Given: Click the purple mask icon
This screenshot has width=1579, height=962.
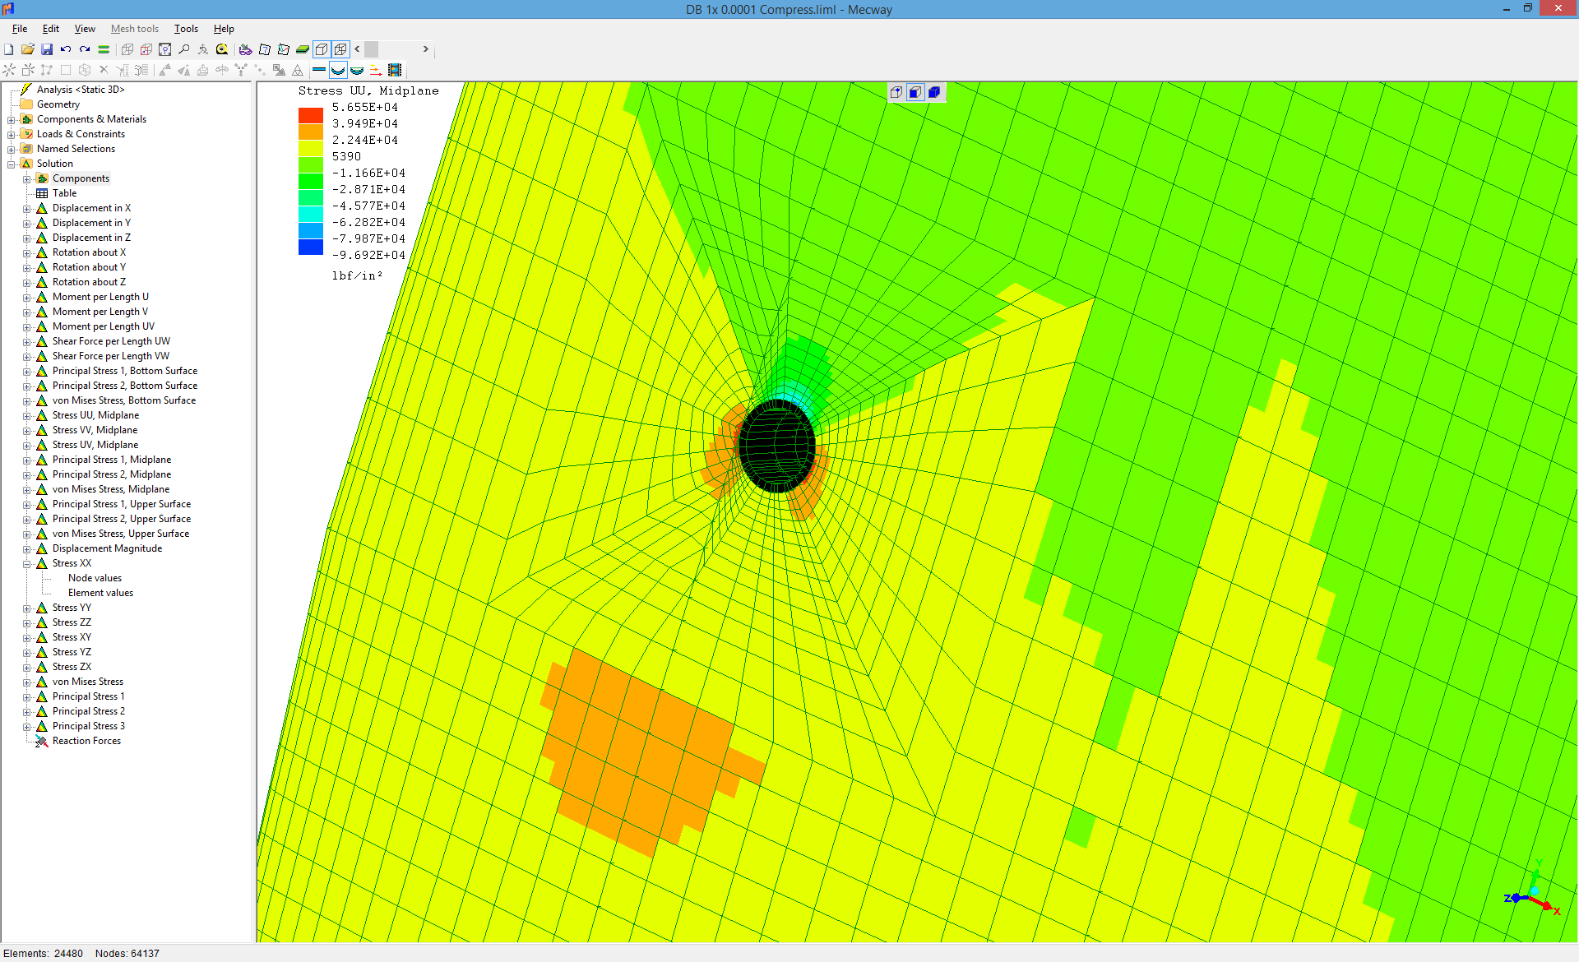Looking at the screenshot, I should [x=246, y=49].
